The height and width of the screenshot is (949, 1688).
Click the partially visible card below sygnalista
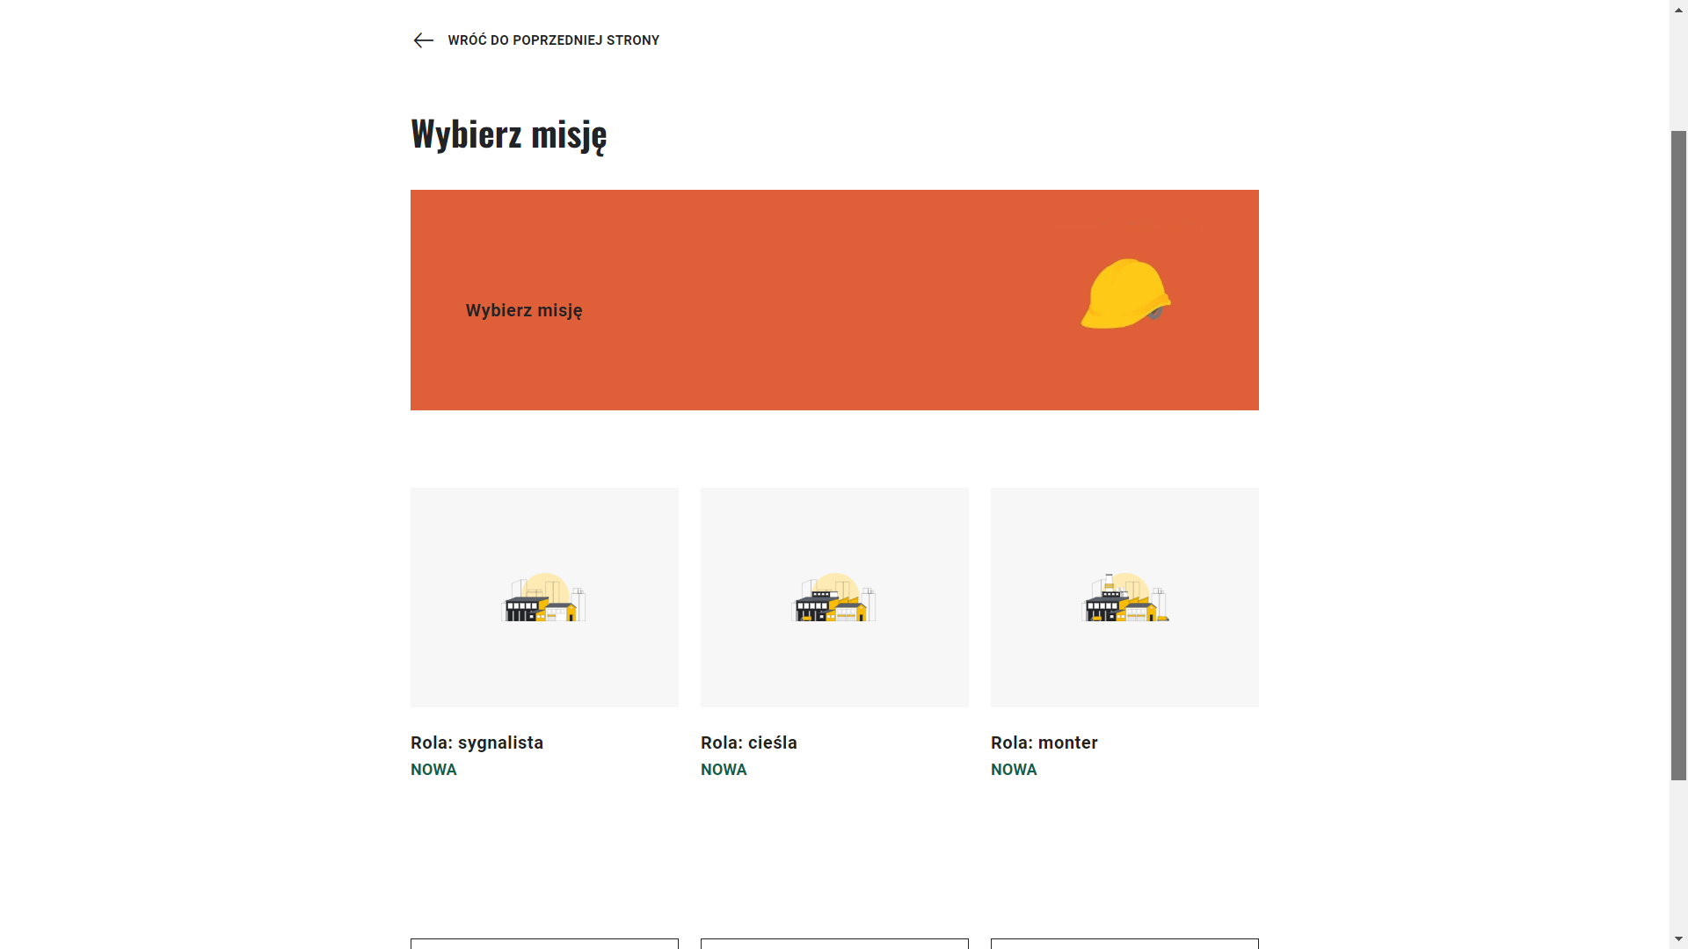(544, 944)
